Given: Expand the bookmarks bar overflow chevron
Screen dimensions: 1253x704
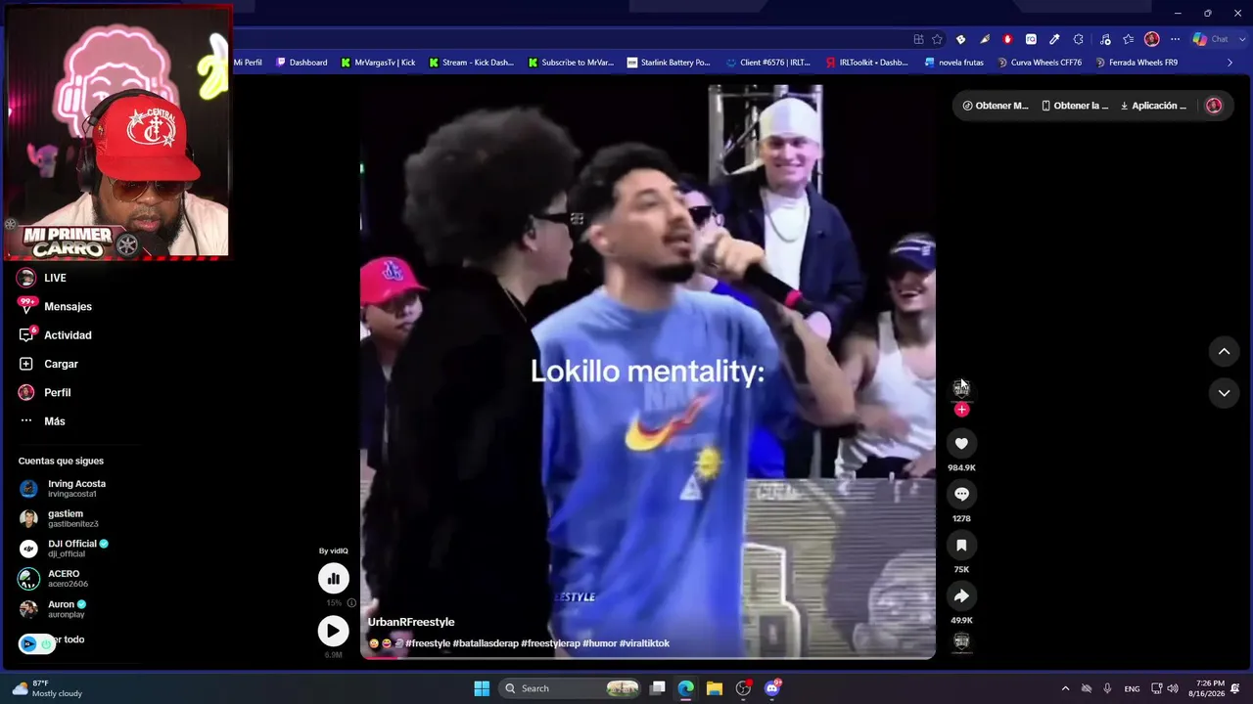Looking at the screenshot, I should (x=1230, y=63).
